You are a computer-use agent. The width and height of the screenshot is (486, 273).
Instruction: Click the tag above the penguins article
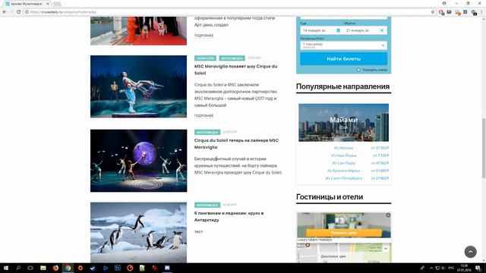tap(207, 205)
